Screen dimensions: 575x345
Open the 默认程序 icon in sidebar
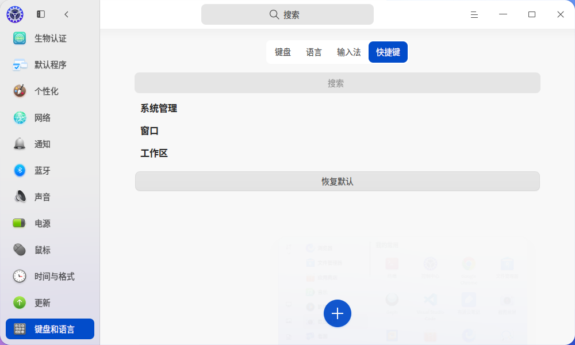[x=20, y=65]
